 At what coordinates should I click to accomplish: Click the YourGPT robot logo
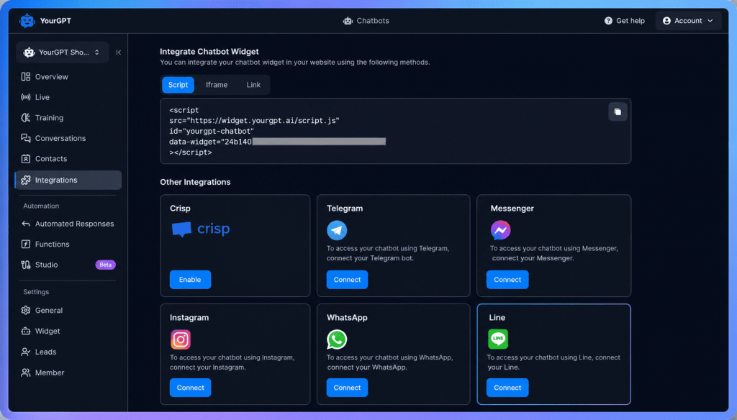pyautogui.click(x=27, y=21)
